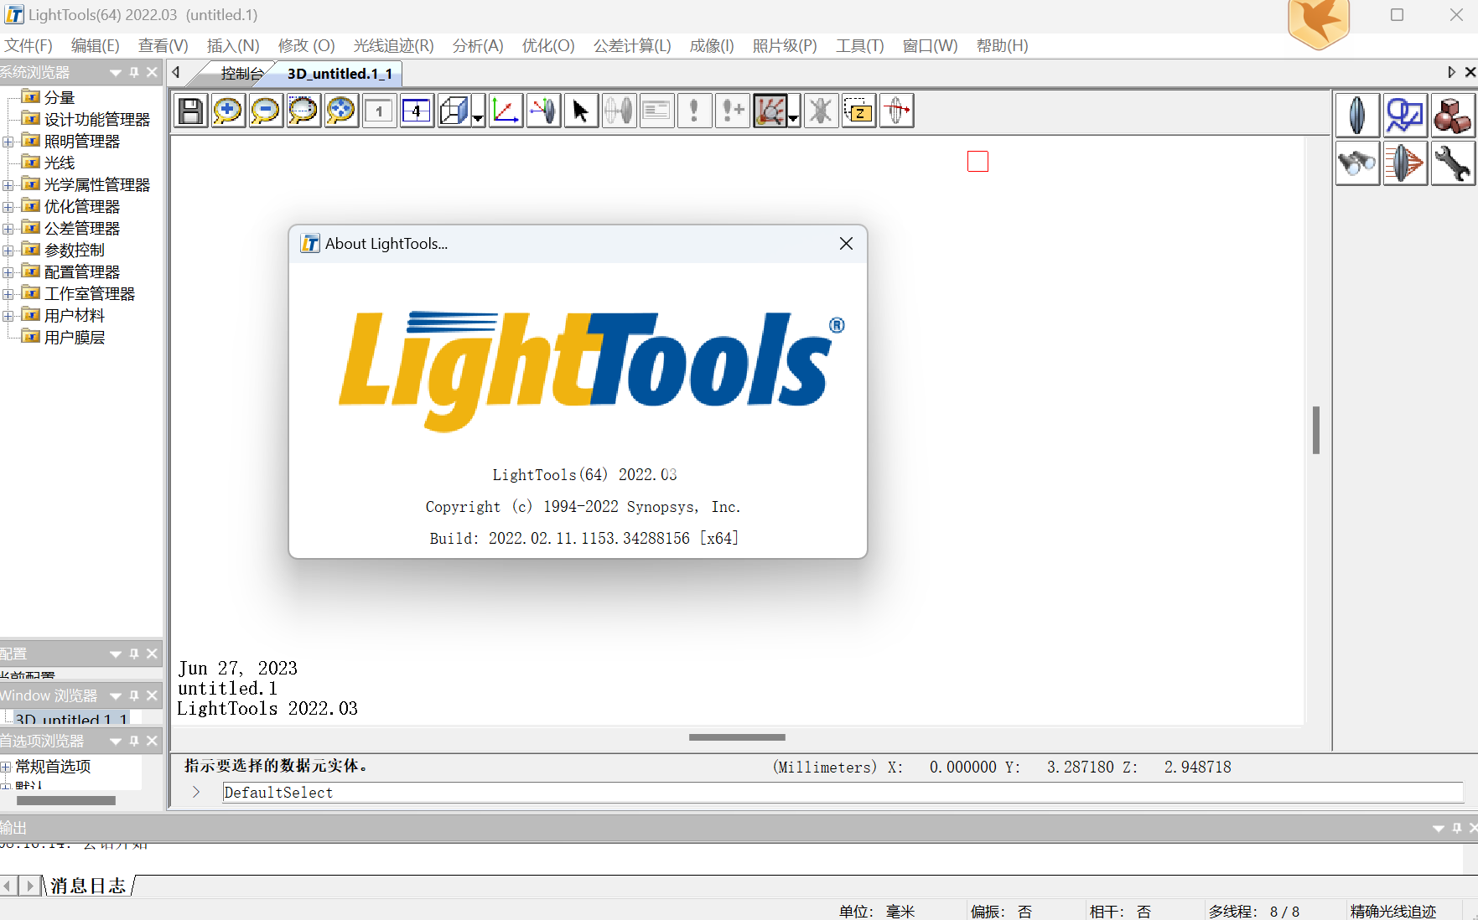Click the Zoom In magnifier icon
The height and width of the screenshot is (920, 1478).
pyautogui.click(x=228, y=111)
